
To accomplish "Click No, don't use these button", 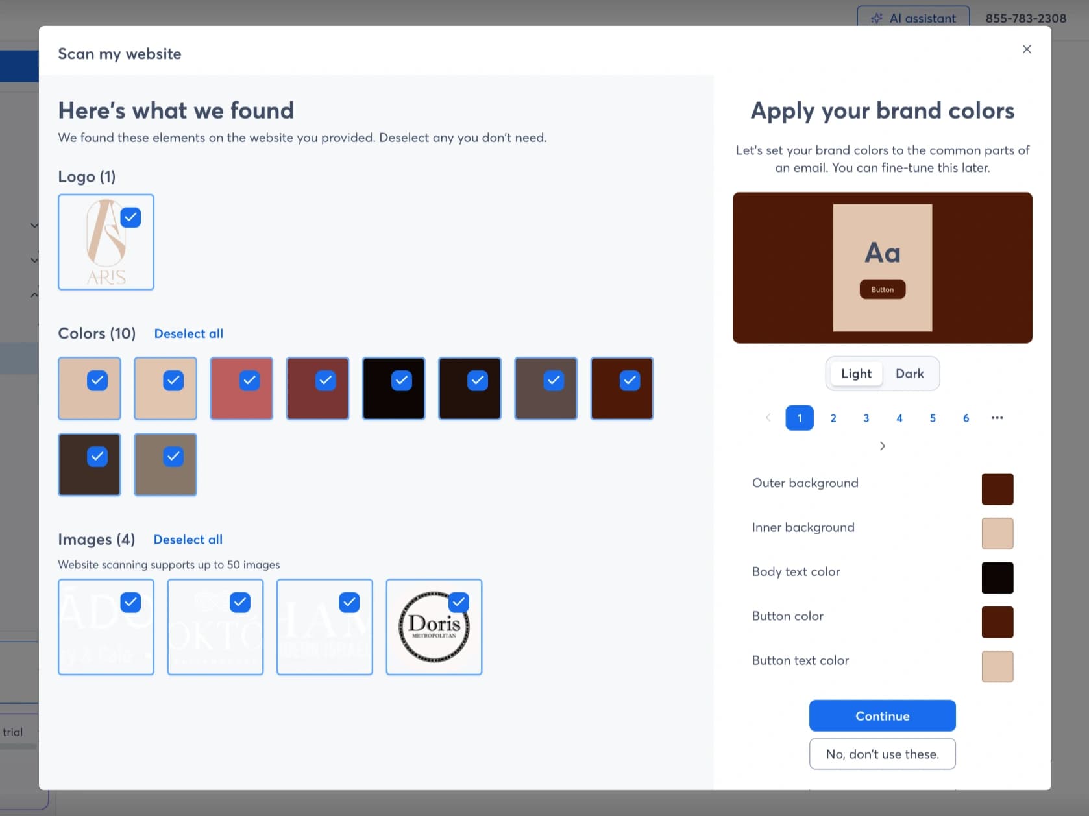I will click(x=883, y=754).
